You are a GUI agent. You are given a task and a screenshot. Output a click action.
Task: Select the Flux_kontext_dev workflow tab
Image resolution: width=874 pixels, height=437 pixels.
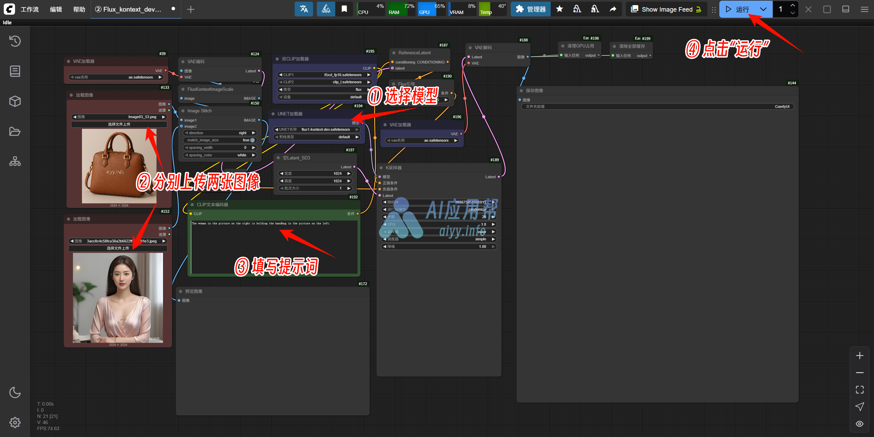[x=136, y=9]
